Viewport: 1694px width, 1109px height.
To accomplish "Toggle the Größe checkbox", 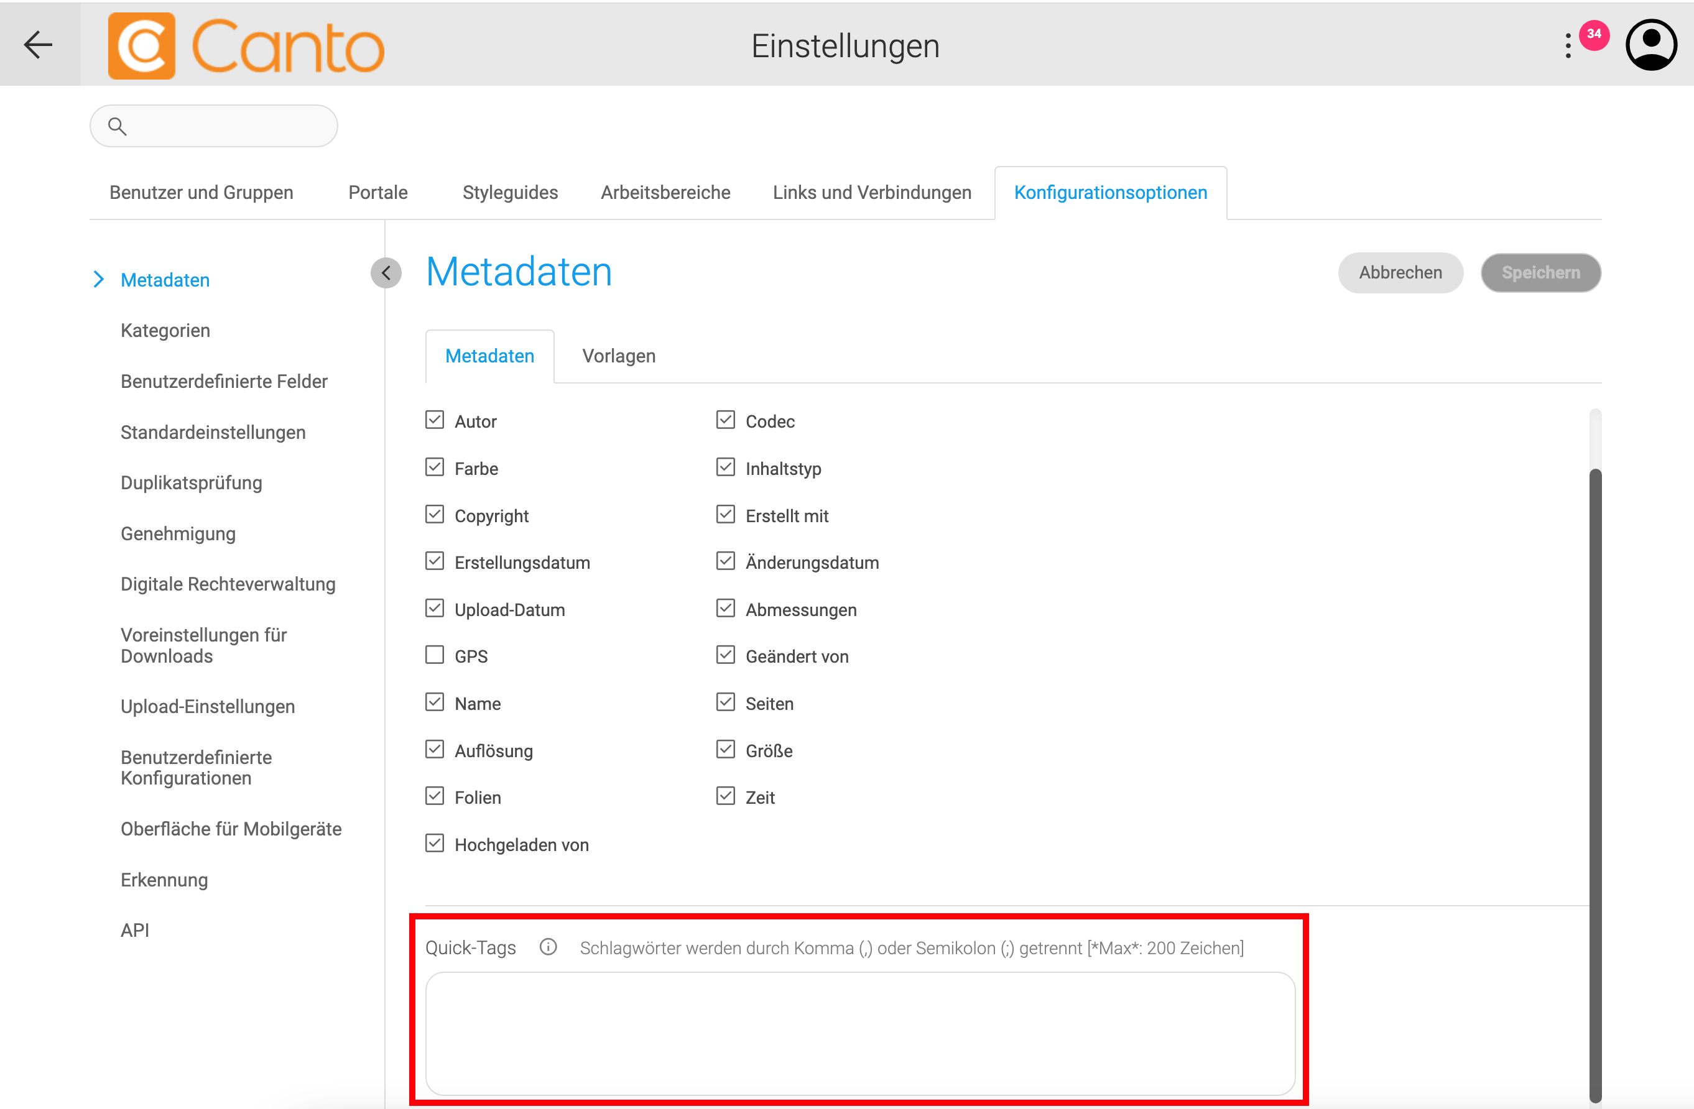I will (725, 749).
